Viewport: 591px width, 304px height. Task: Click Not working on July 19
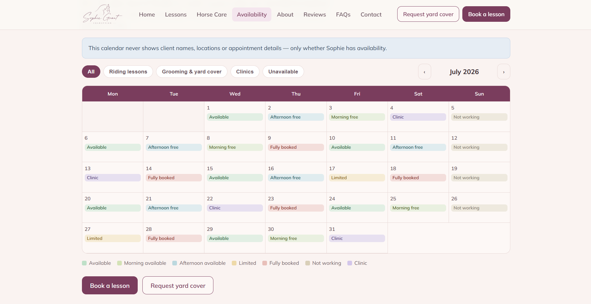tap(479, 178)
